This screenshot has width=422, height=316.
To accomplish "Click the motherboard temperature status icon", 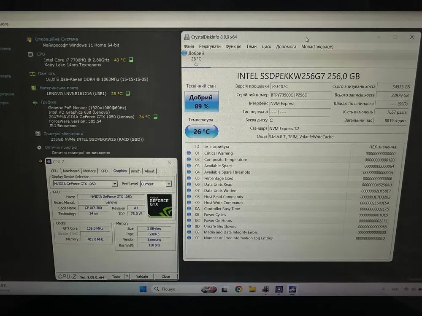I will tap(127, 94).
